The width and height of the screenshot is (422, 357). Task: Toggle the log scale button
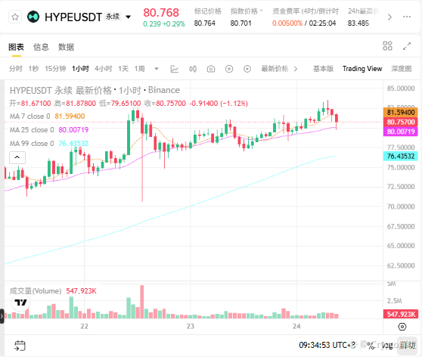point(387,346)
